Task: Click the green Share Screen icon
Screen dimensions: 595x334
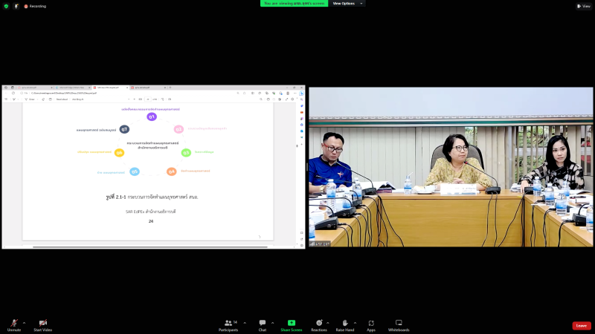Action: [x=292, y=323]
